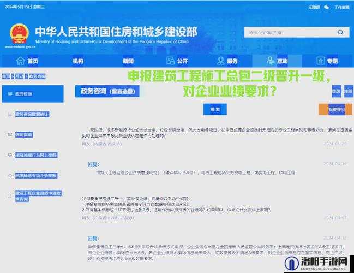The width and height of the screenshot is (354, 273).
Task: Click the 网友 (内蒙古) author line
Action: point(102,144)
